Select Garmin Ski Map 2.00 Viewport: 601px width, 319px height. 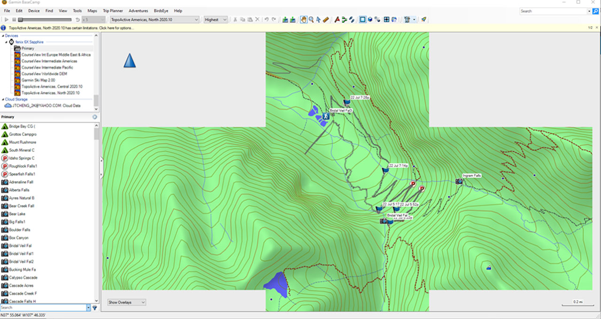[38, 80]
